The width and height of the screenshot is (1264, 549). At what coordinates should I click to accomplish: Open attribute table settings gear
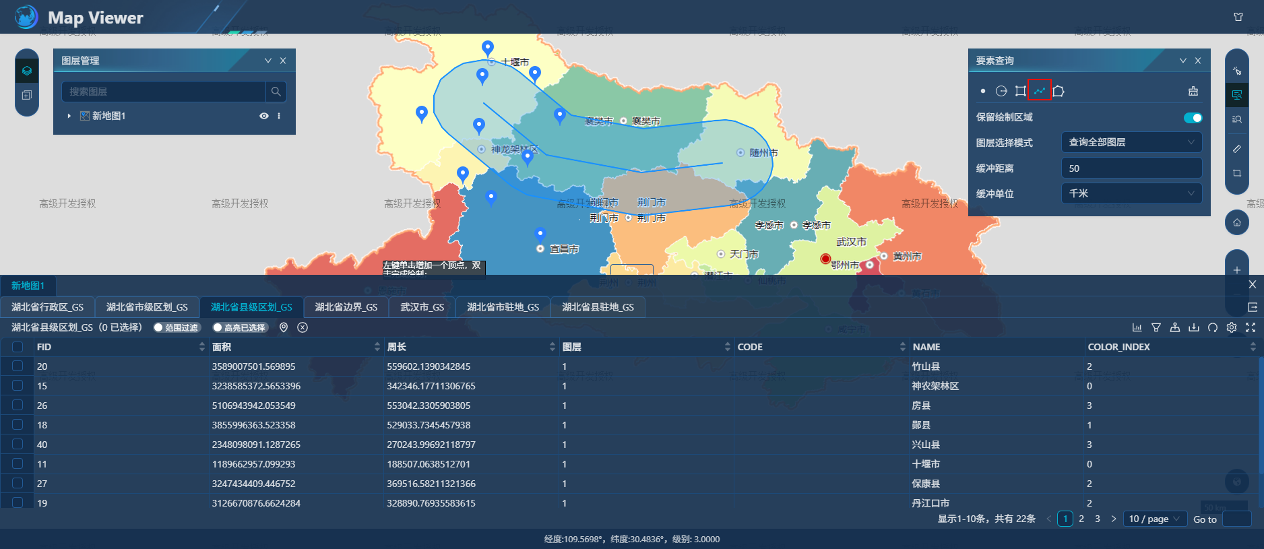coord(1232,327)
